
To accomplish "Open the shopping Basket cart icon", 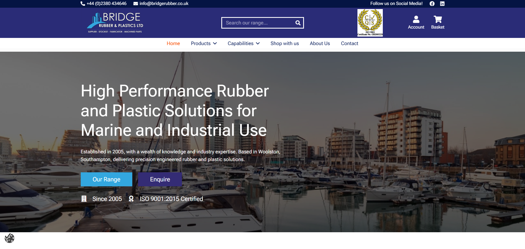I will point(437,20).
